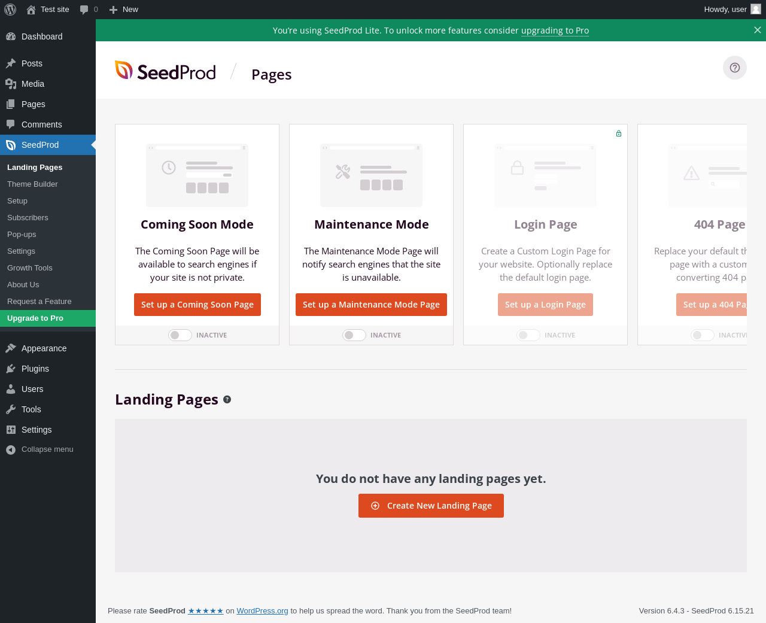Viewport: 766px width, 623px height.
Task: Click the SeedProd leaf icon in sidebar
Action: (x=11, y=145)
